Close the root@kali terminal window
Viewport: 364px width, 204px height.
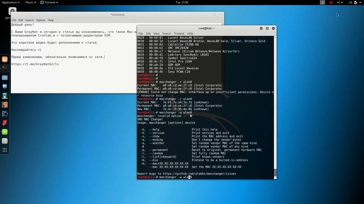tap(273, 28)
